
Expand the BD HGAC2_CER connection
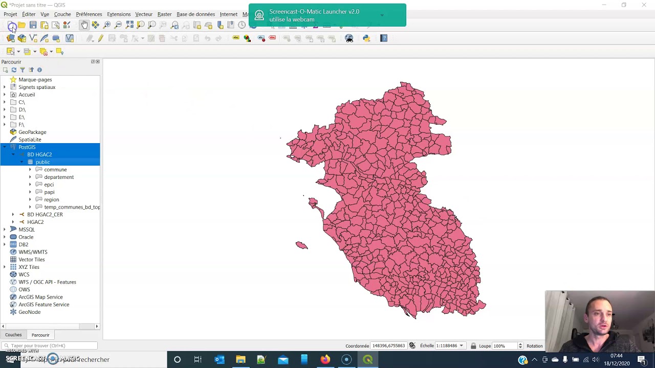(x=13, y=215)
